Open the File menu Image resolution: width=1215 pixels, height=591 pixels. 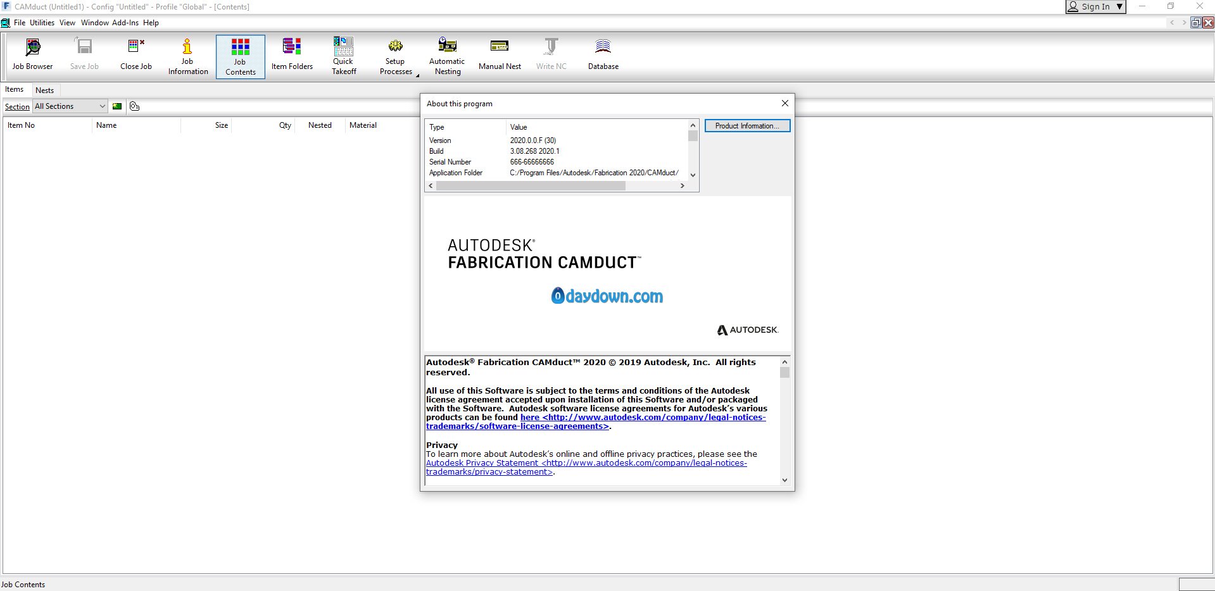coord(20,23)
